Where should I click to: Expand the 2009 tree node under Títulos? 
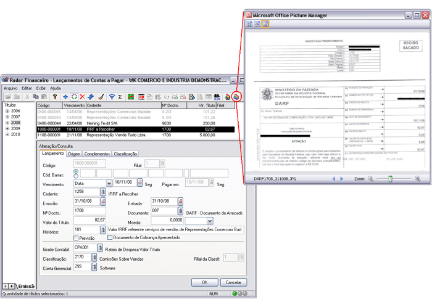[x=6, y=129]
